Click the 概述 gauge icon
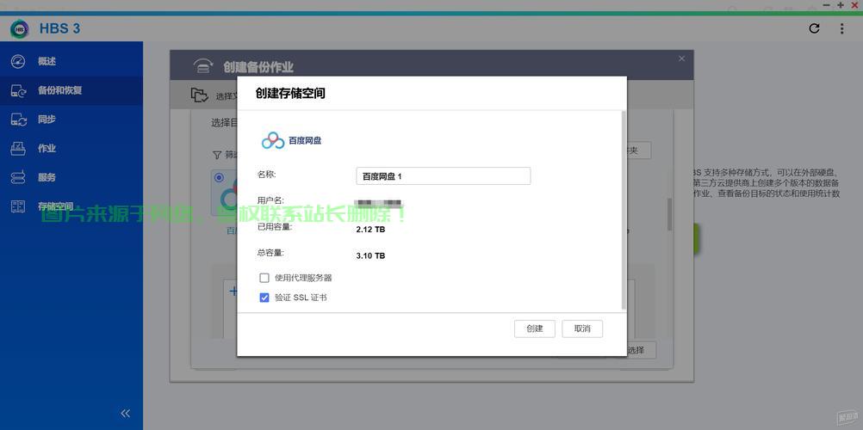 pos(18,61)
